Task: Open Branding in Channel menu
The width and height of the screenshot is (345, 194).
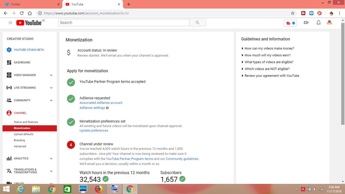Action: [x=19, y=140]
